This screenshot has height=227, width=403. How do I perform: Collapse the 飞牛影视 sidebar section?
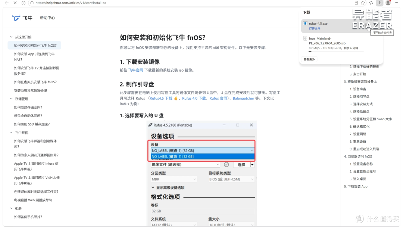(11, 133)
